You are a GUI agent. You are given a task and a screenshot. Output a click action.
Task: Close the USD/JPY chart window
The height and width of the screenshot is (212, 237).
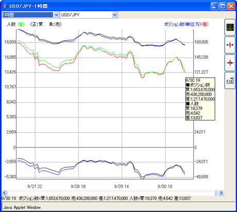231,6
